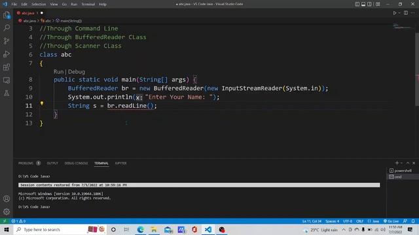Click the Go Live button in status bar

point(392,221)
